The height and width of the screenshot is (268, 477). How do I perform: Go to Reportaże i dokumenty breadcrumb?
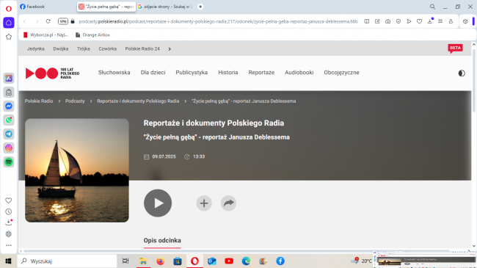(x=138, y=101)
